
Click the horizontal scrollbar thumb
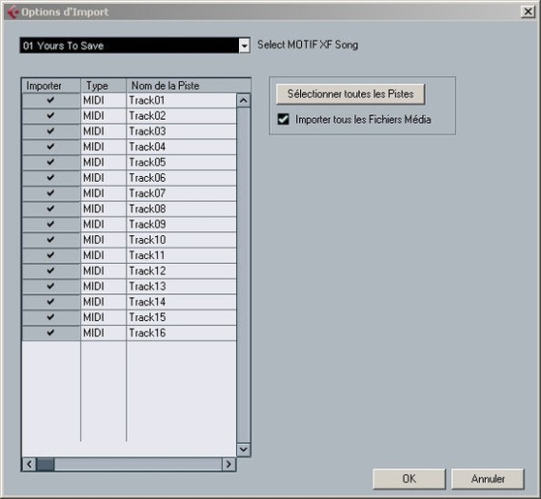(46, 464)
